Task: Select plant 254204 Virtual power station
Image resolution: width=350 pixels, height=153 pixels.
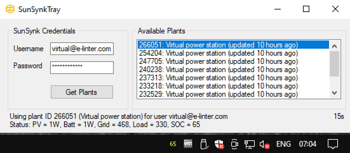Action: [233, 53]
